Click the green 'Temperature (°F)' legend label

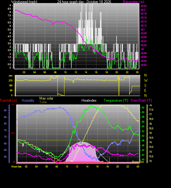click(116, 100)
